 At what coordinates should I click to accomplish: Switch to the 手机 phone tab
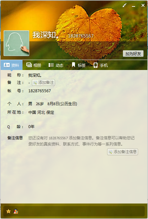(101, 65)
